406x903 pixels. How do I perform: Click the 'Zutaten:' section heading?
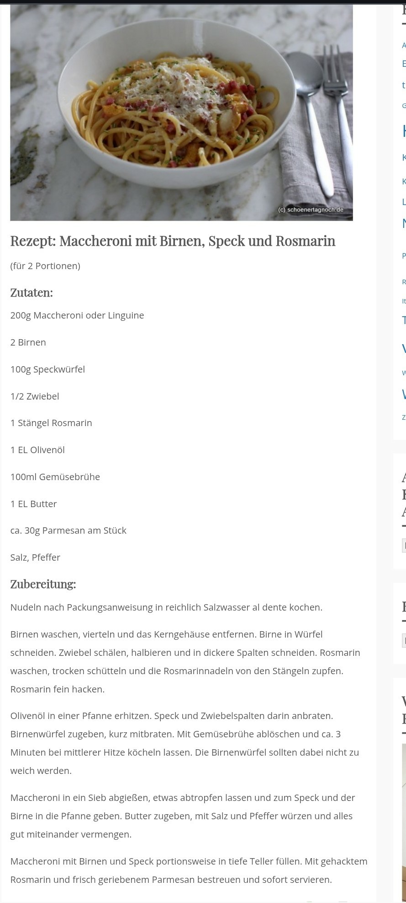(x=32, y=293)
